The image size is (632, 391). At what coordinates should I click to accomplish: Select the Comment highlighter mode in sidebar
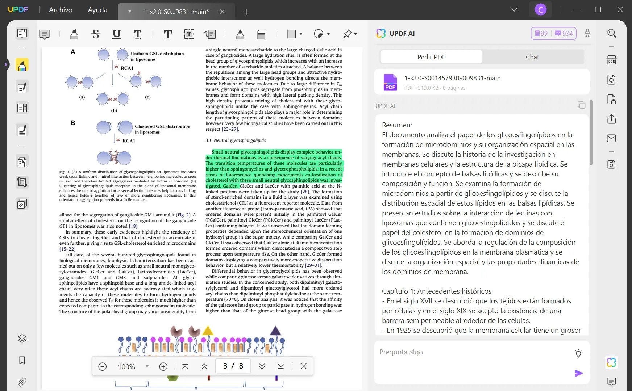pos(22,66)
